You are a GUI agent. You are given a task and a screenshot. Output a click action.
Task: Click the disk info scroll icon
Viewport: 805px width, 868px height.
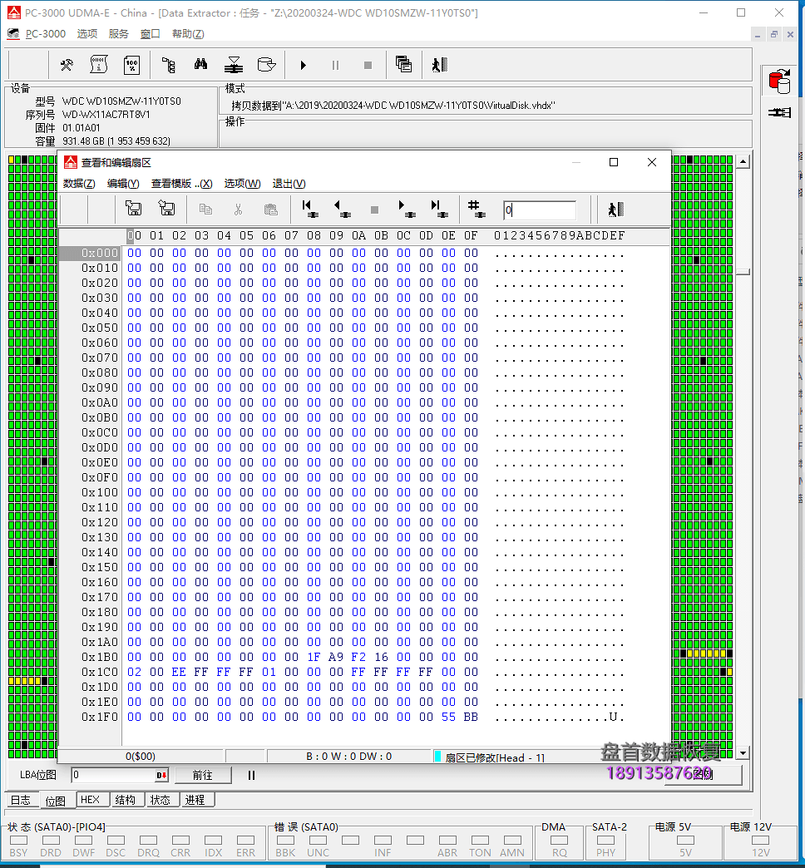(99, 66)
